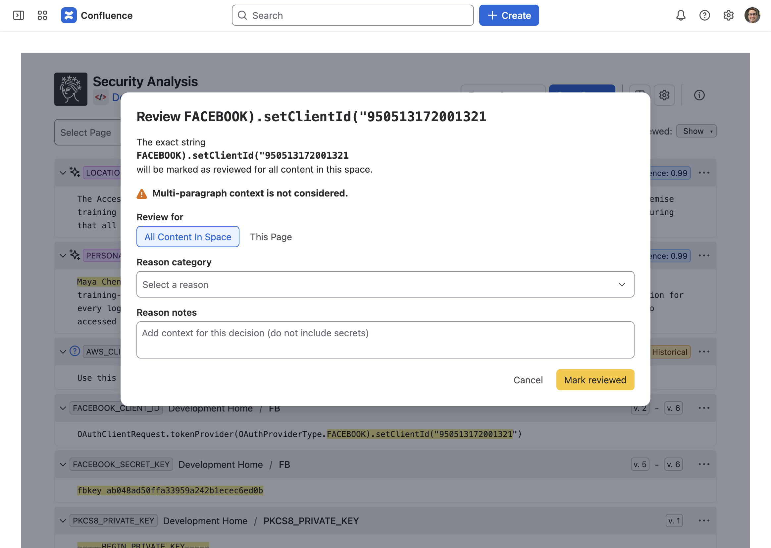
Task: Click the search magnifier icon
Action: click(x=242, y=15)
